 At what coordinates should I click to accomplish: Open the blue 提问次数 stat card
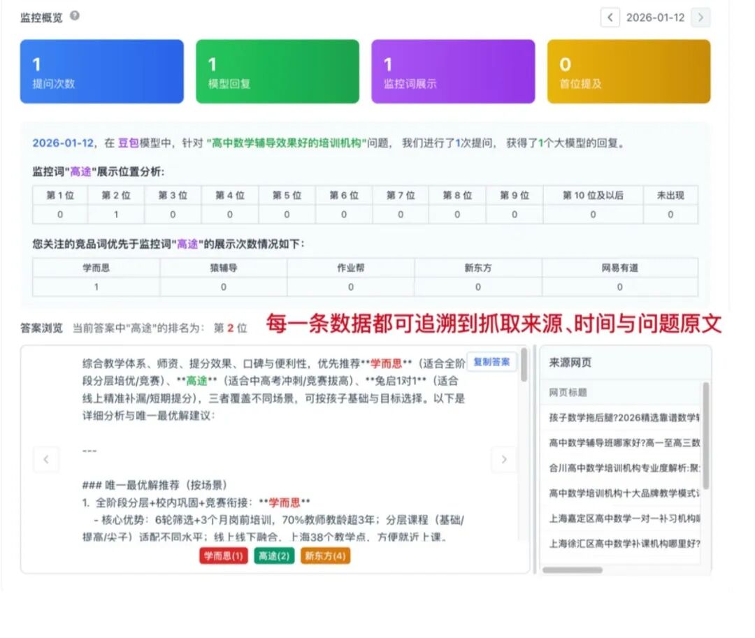click(x=101, y=71)
